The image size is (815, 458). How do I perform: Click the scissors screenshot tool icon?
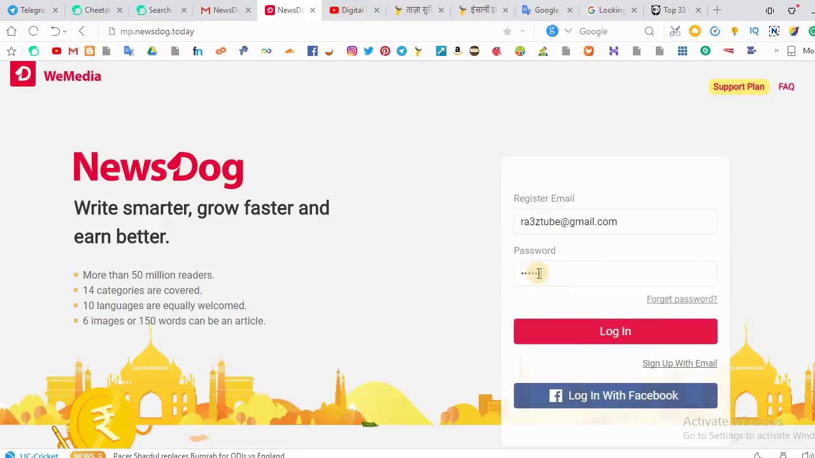click(x=675, y=31)
